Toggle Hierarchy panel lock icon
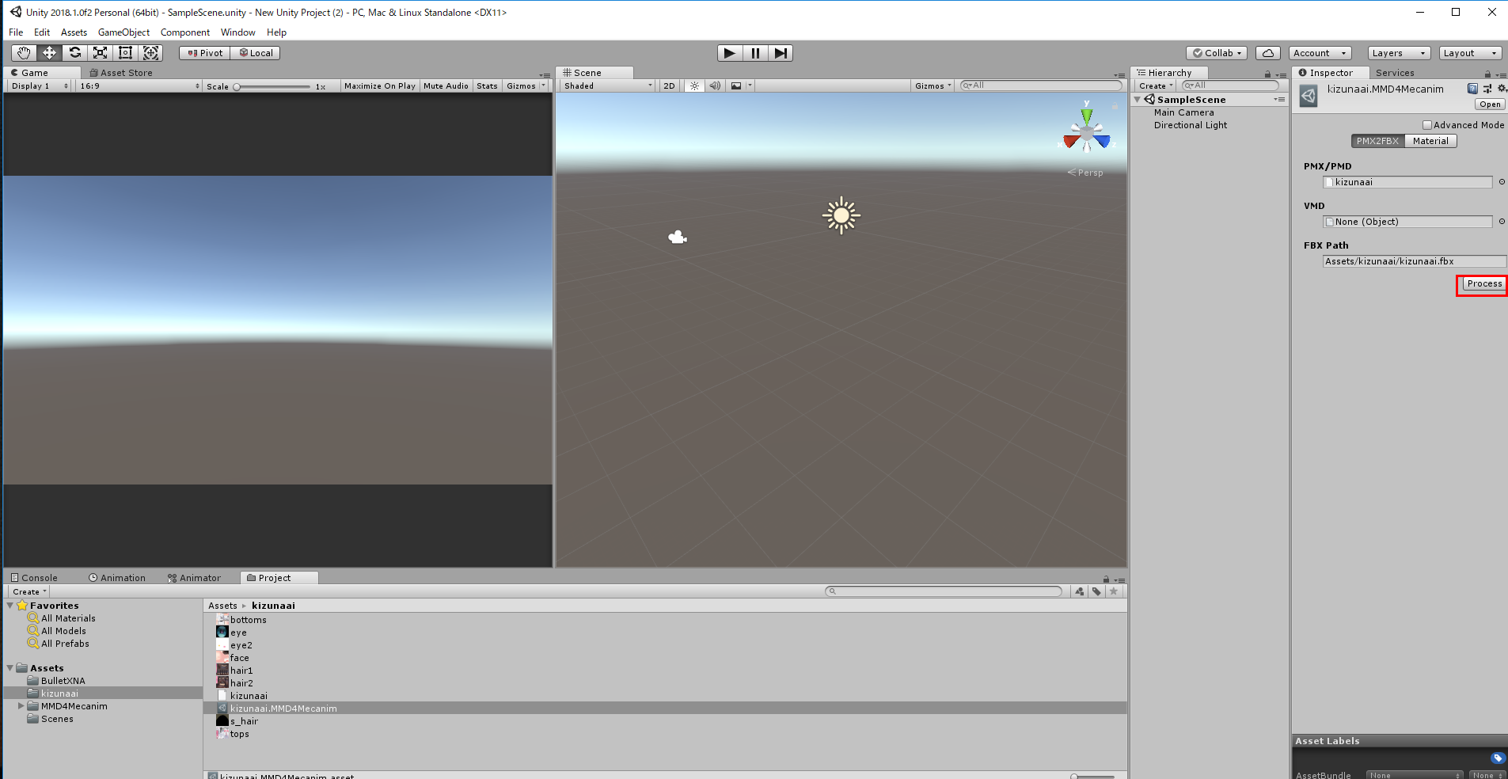 [1267, 74]
